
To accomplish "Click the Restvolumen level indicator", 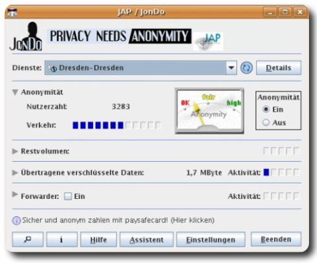I will click(281, 151).
